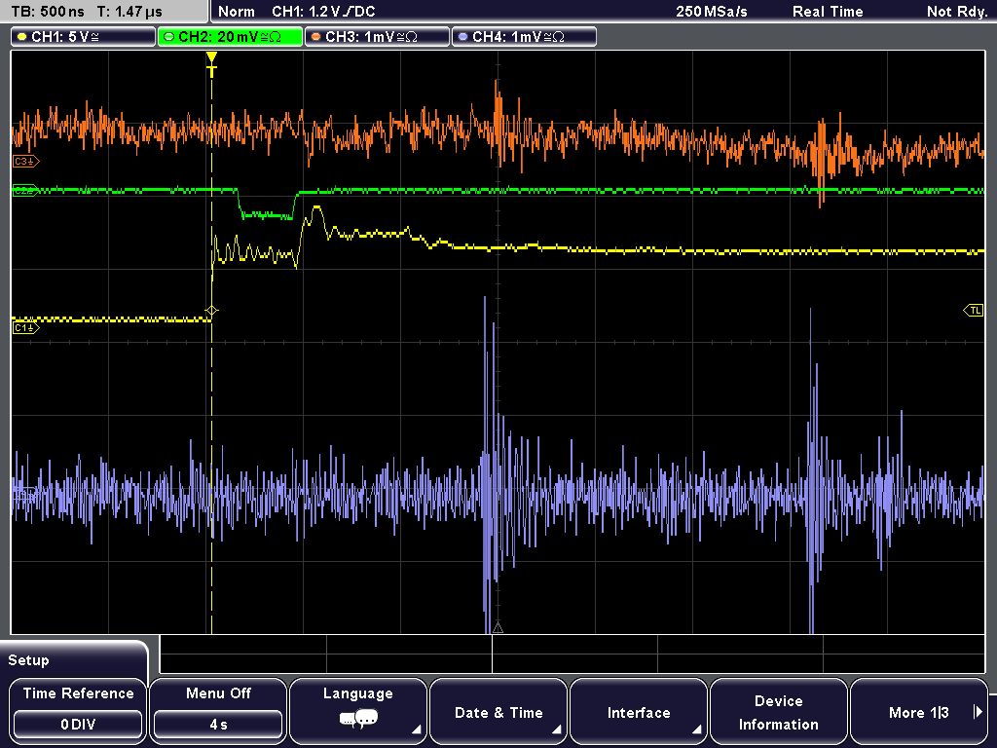Viewport: 997px width, 748px height.
Task: Click the Setup menu title
Action: (x=28, y=660)
